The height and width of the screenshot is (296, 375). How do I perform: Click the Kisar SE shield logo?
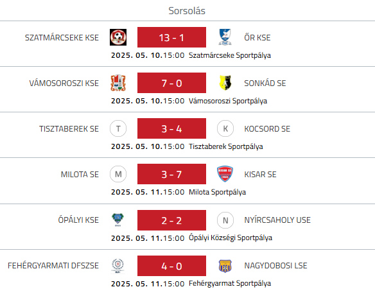click(225, 174)
